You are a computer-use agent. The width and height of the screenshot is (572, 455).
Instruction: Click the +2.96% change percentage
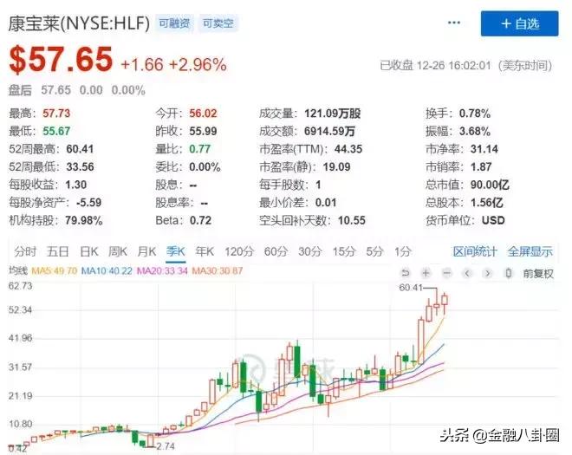pyautogui.click(x=198, y=65)
